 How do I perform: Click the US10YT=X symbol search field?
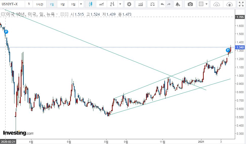click(x=12, y=4)
